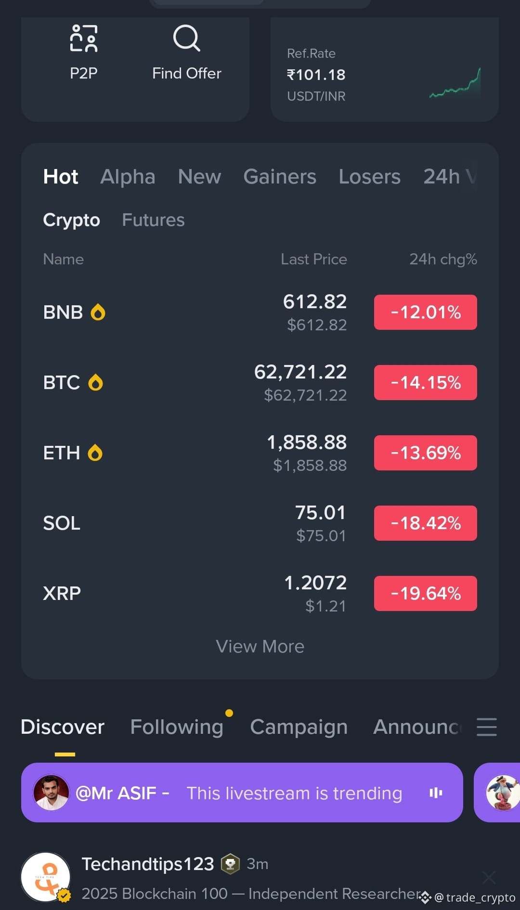Tap the flame icon beside BNB
520x910 pixels.
98,312
